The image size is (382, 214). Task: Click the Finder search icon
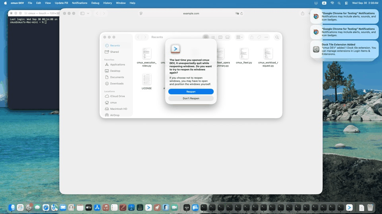click(277, 37)
